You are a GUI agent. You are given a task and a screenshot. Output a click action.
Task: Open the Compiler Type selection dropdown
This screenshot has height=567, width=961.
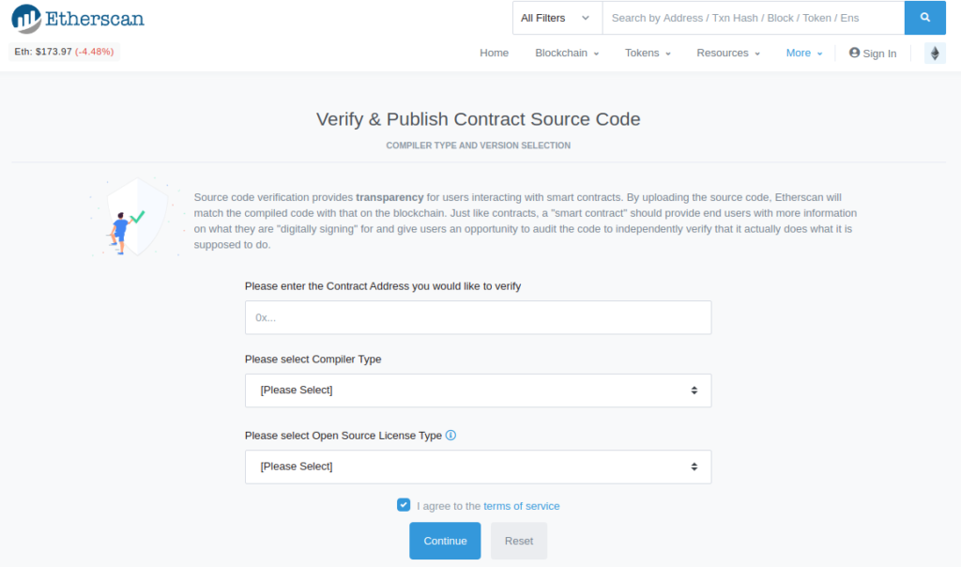click(x=478, y=390)
